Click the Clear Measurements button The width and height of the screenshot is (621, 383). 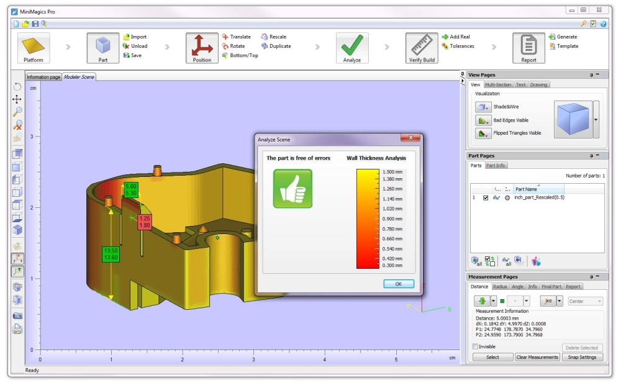(537, 358)
